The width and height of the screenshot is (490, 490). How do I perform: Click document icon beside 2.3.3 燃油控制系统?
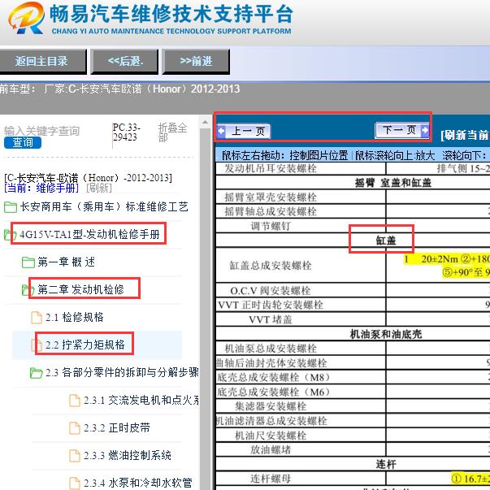coord(75,456)
